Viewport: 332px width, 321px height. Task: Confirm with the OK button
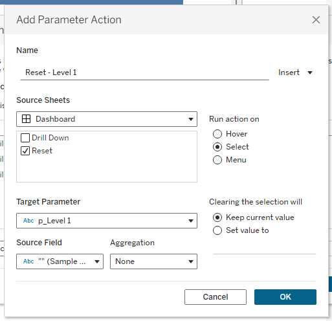tap(285, 297)
